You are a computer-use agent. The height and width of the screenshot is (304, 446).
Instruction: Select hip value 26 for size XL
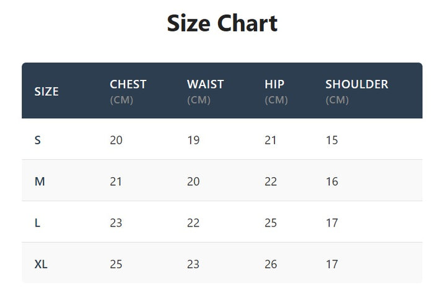[271, 264]
